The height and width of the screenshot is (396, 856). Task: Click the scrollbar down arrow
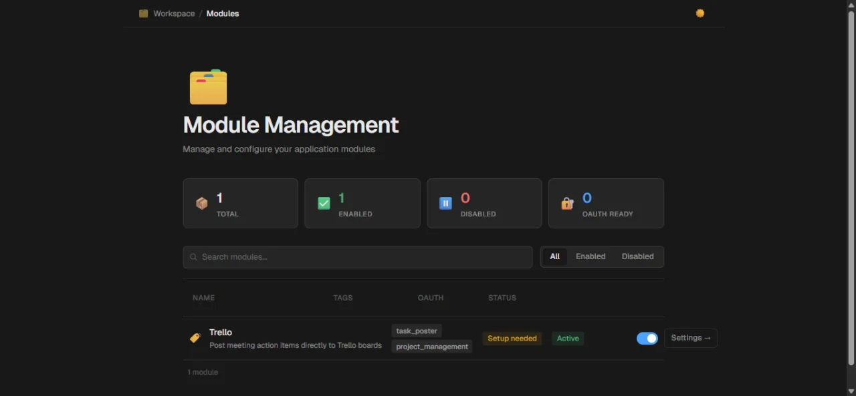click(851, 391)
